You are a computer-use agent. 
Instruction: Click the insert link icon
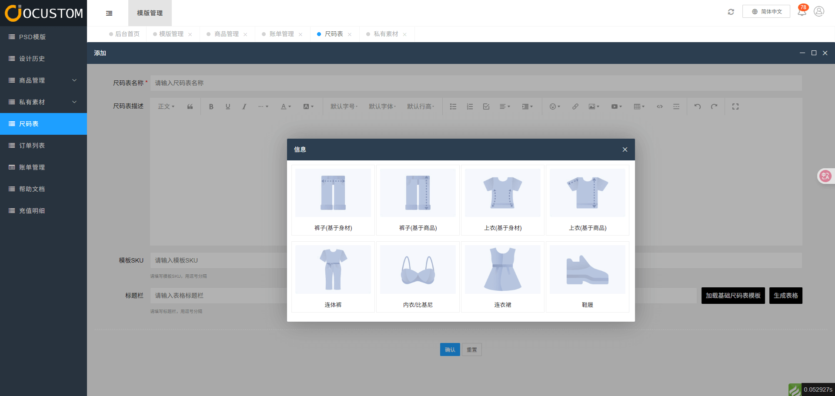[x=575, y=106]
